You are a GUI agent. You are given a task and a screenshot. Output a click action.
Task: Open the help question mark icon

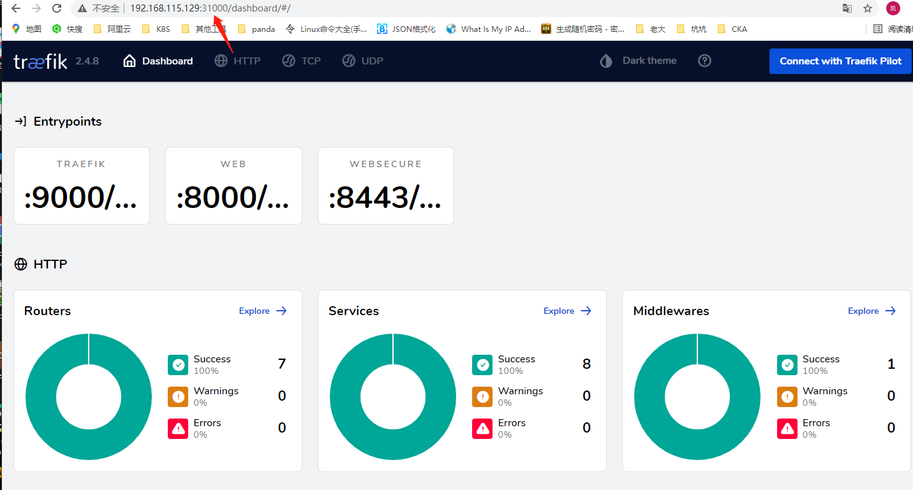point(704,61)
